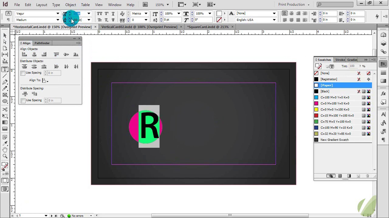Select the Zoom tool magnifier

point(5,156)
